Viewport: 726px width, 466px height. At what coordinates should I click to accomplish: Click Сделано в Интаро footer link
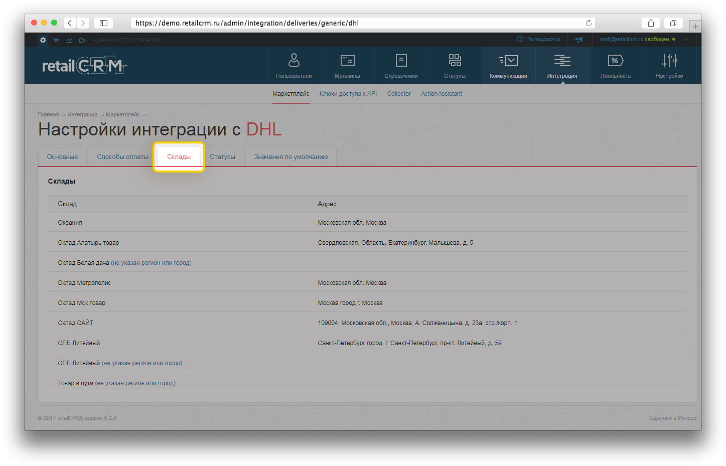[673, 418]
